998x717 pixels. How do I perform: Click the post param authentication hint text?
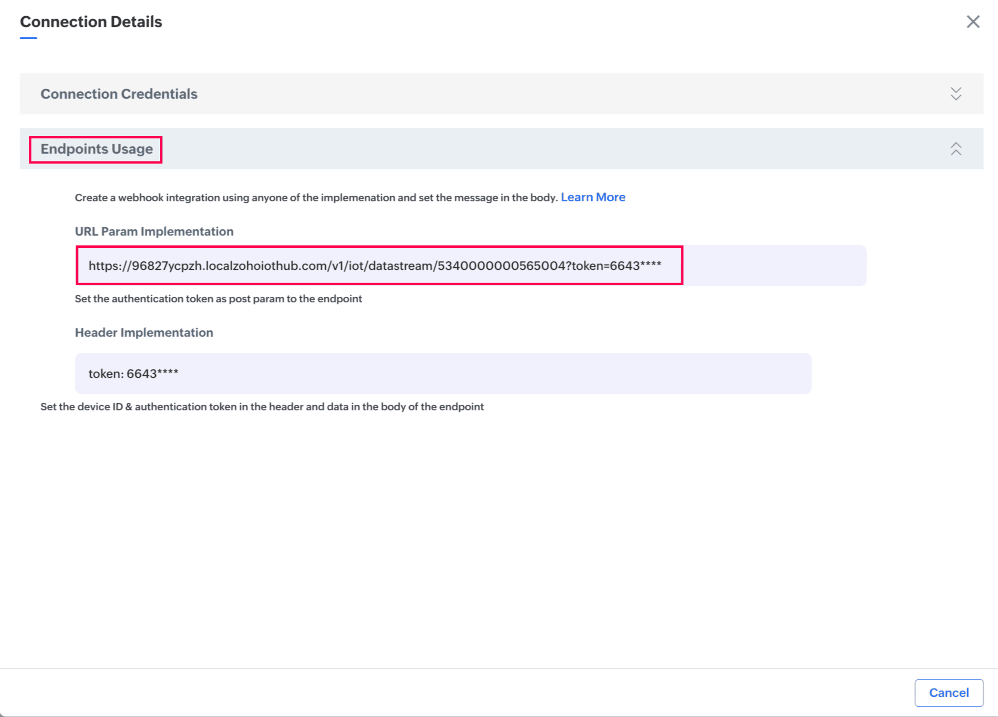[218, 299]
